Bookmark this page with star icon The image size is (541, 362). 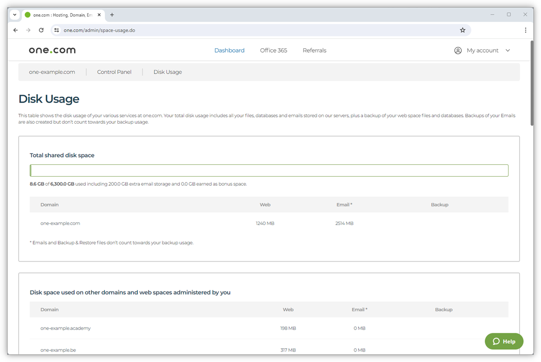click(x=462, y=30)
